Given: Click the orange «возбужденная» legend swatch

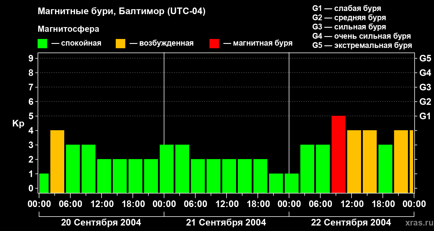Looking at the screenshot, I should click(120, 44).
